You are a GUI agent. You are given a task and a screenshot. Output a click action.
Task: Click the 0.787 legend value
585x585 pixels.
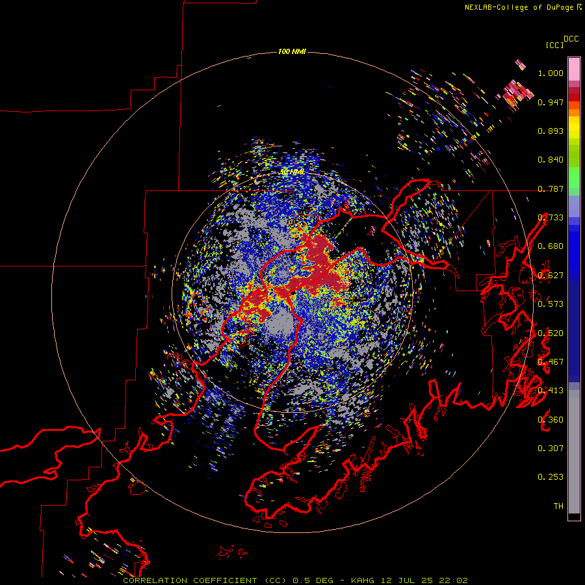[x=551, y=188]
